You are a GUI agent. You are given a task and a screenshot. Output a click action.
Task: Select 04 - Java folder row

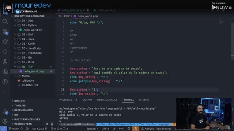(33, 39)
